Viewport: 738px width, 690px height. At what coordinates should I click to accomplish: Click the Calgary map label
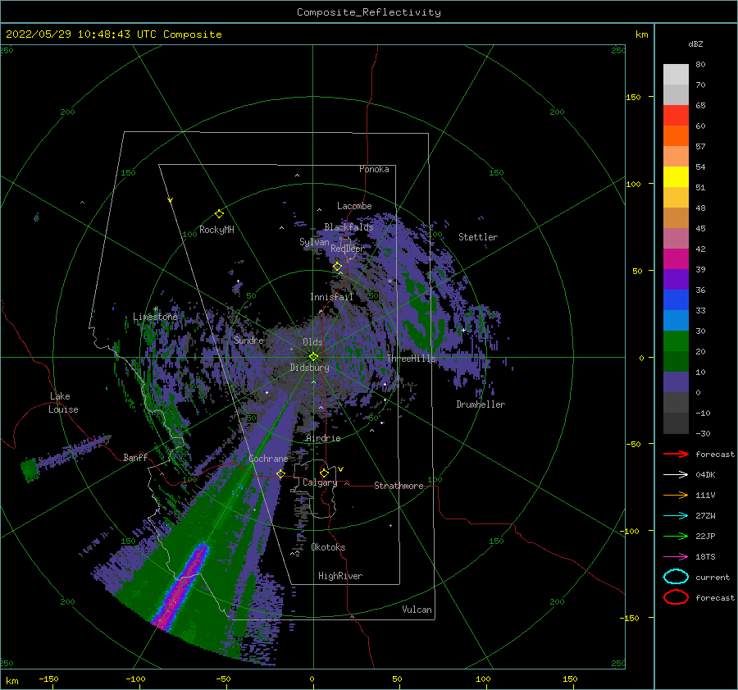click(x=320, y=482)
